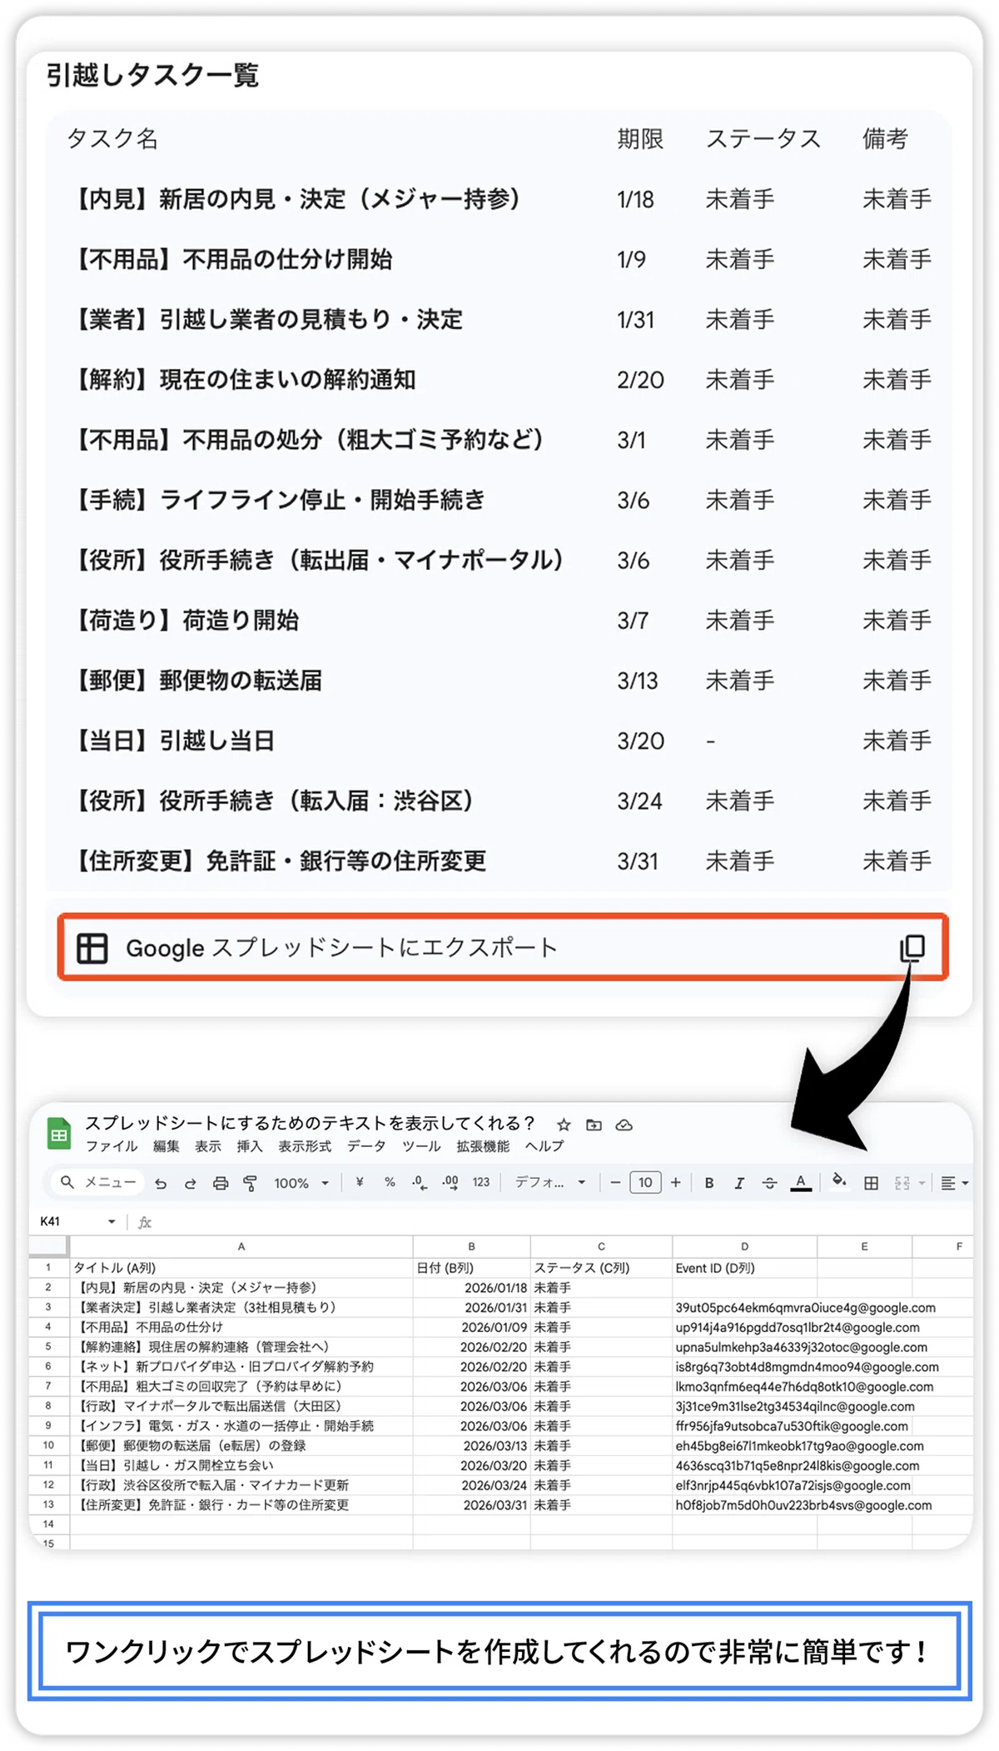
Task: Click the メニュー search box
Action: pos(97,1182)
